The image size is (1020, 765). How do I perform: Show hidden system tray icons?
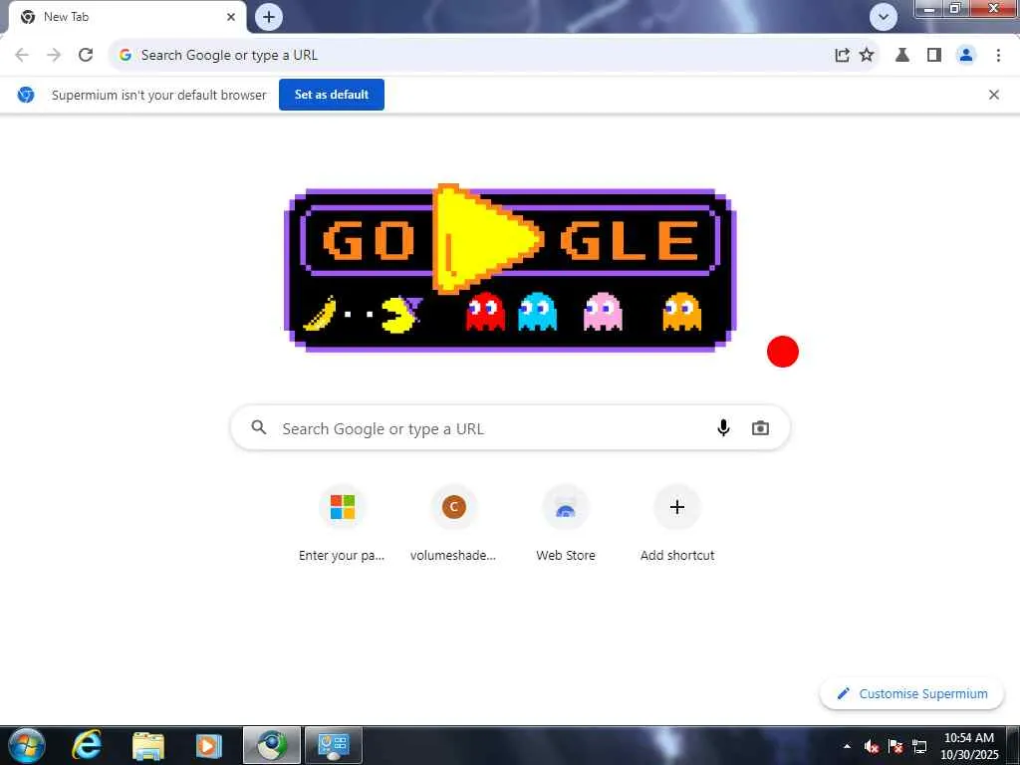point(847,746)
